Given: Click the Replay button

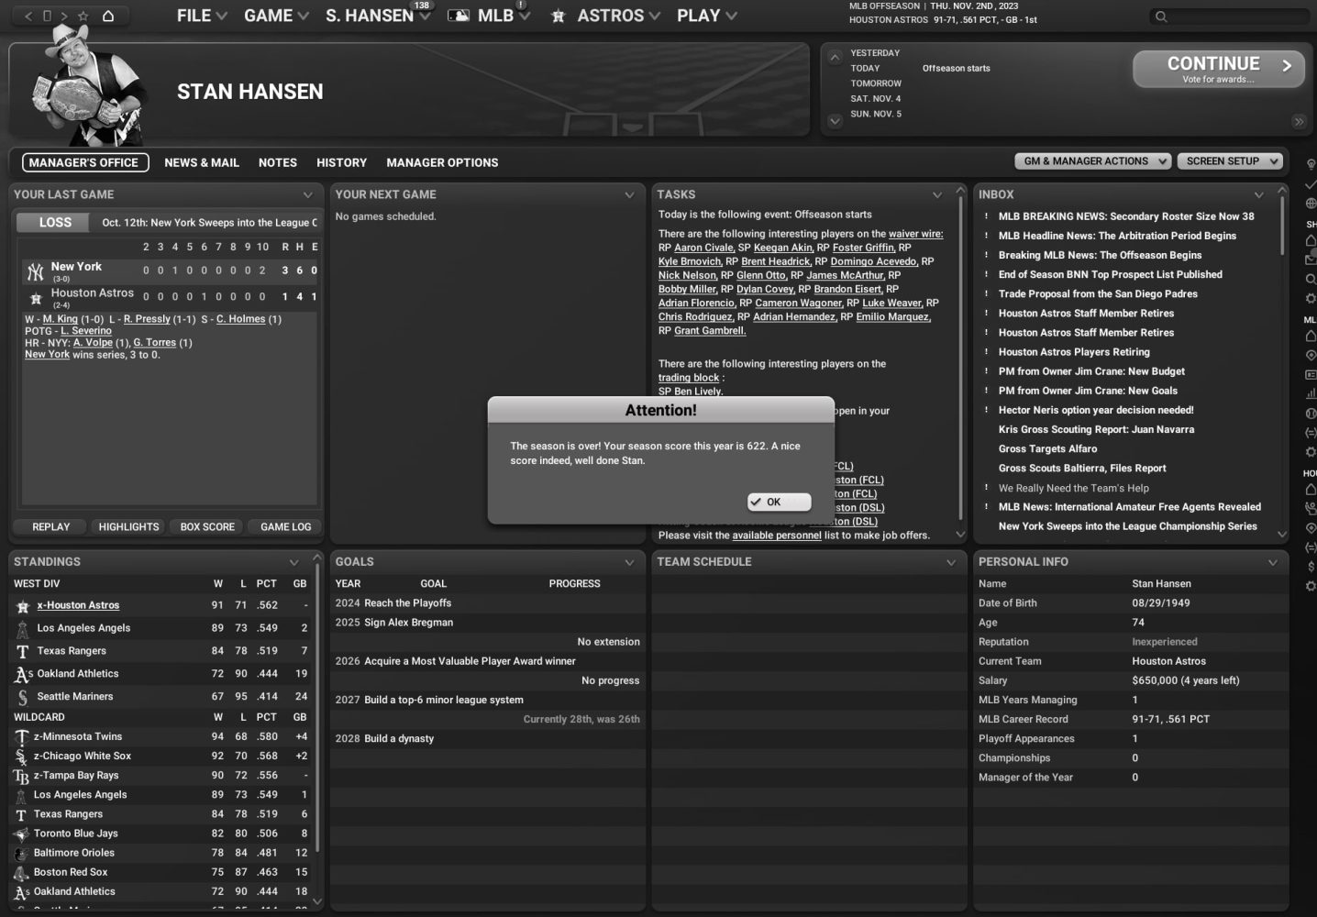Looking at the screenshot, I should click(51, 527).
